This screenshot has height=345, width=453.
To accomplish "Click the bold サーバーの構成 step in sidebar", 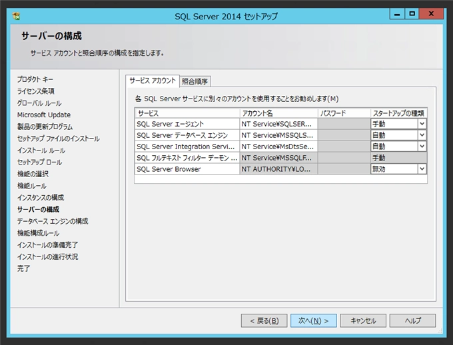I will (38, 209).
